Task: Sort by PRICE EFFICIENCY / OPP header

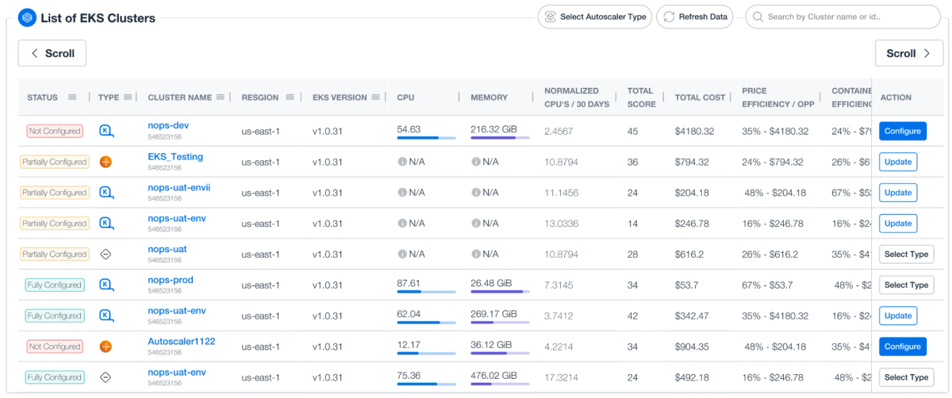Action: pyautogui.click(x=778, y=98)
